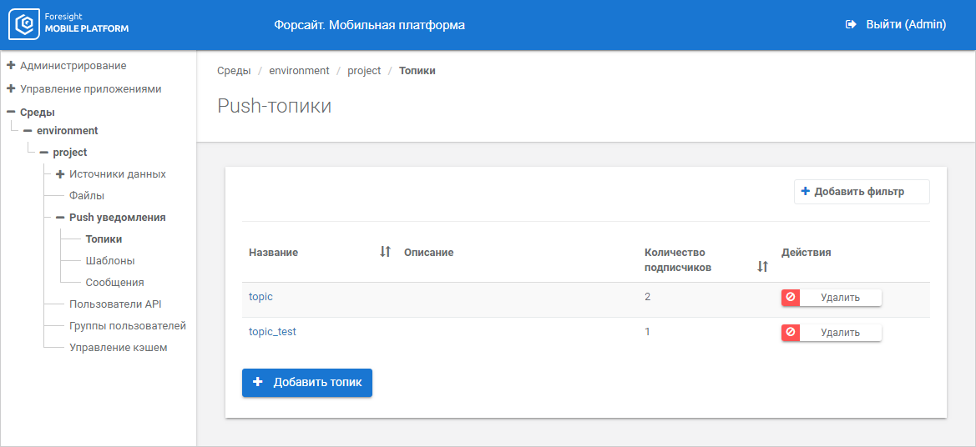Click the red delete icon for topic
This screenshot has height=447, width=976.
click(791, 297)
